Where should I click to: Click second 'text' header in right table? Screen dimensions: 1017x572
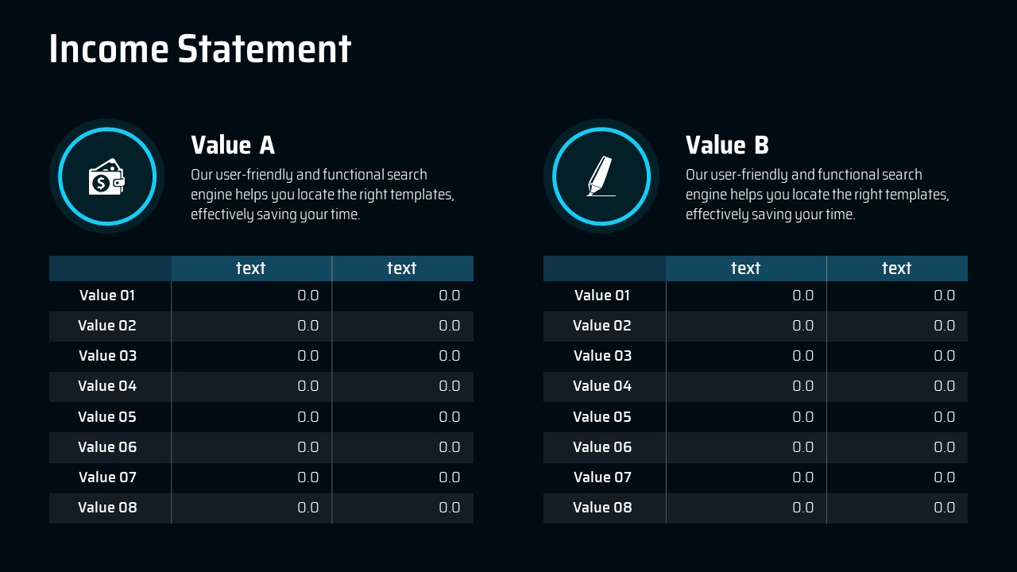click(896, 269)
